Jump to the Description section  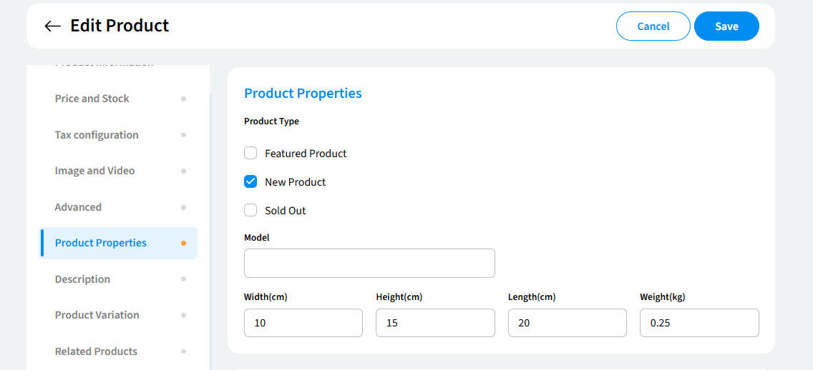(82, 279)
